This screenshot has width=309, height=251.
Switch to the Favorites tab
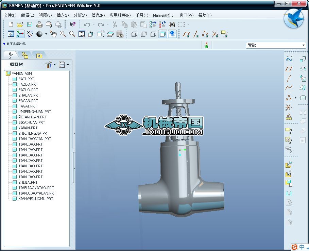coord(39,55)
